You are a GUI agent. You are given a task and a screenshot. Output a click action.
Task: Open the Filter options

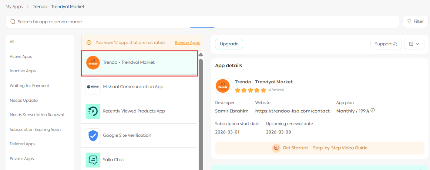click(x=415, y=22)
